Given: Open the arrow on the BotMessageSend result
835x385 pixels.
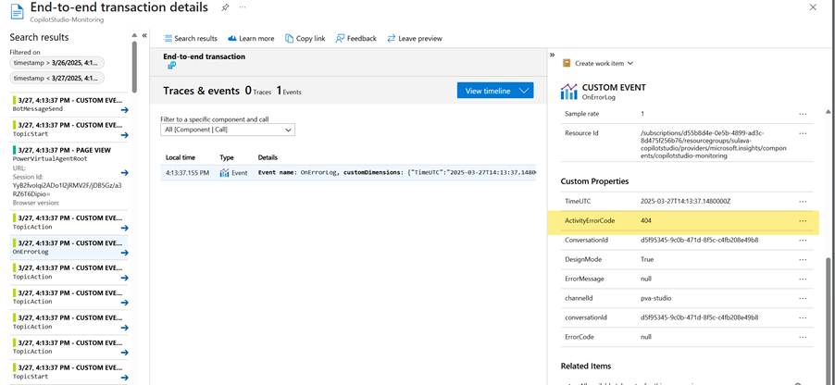Looking at the screenshot, I should click(124, 109).
